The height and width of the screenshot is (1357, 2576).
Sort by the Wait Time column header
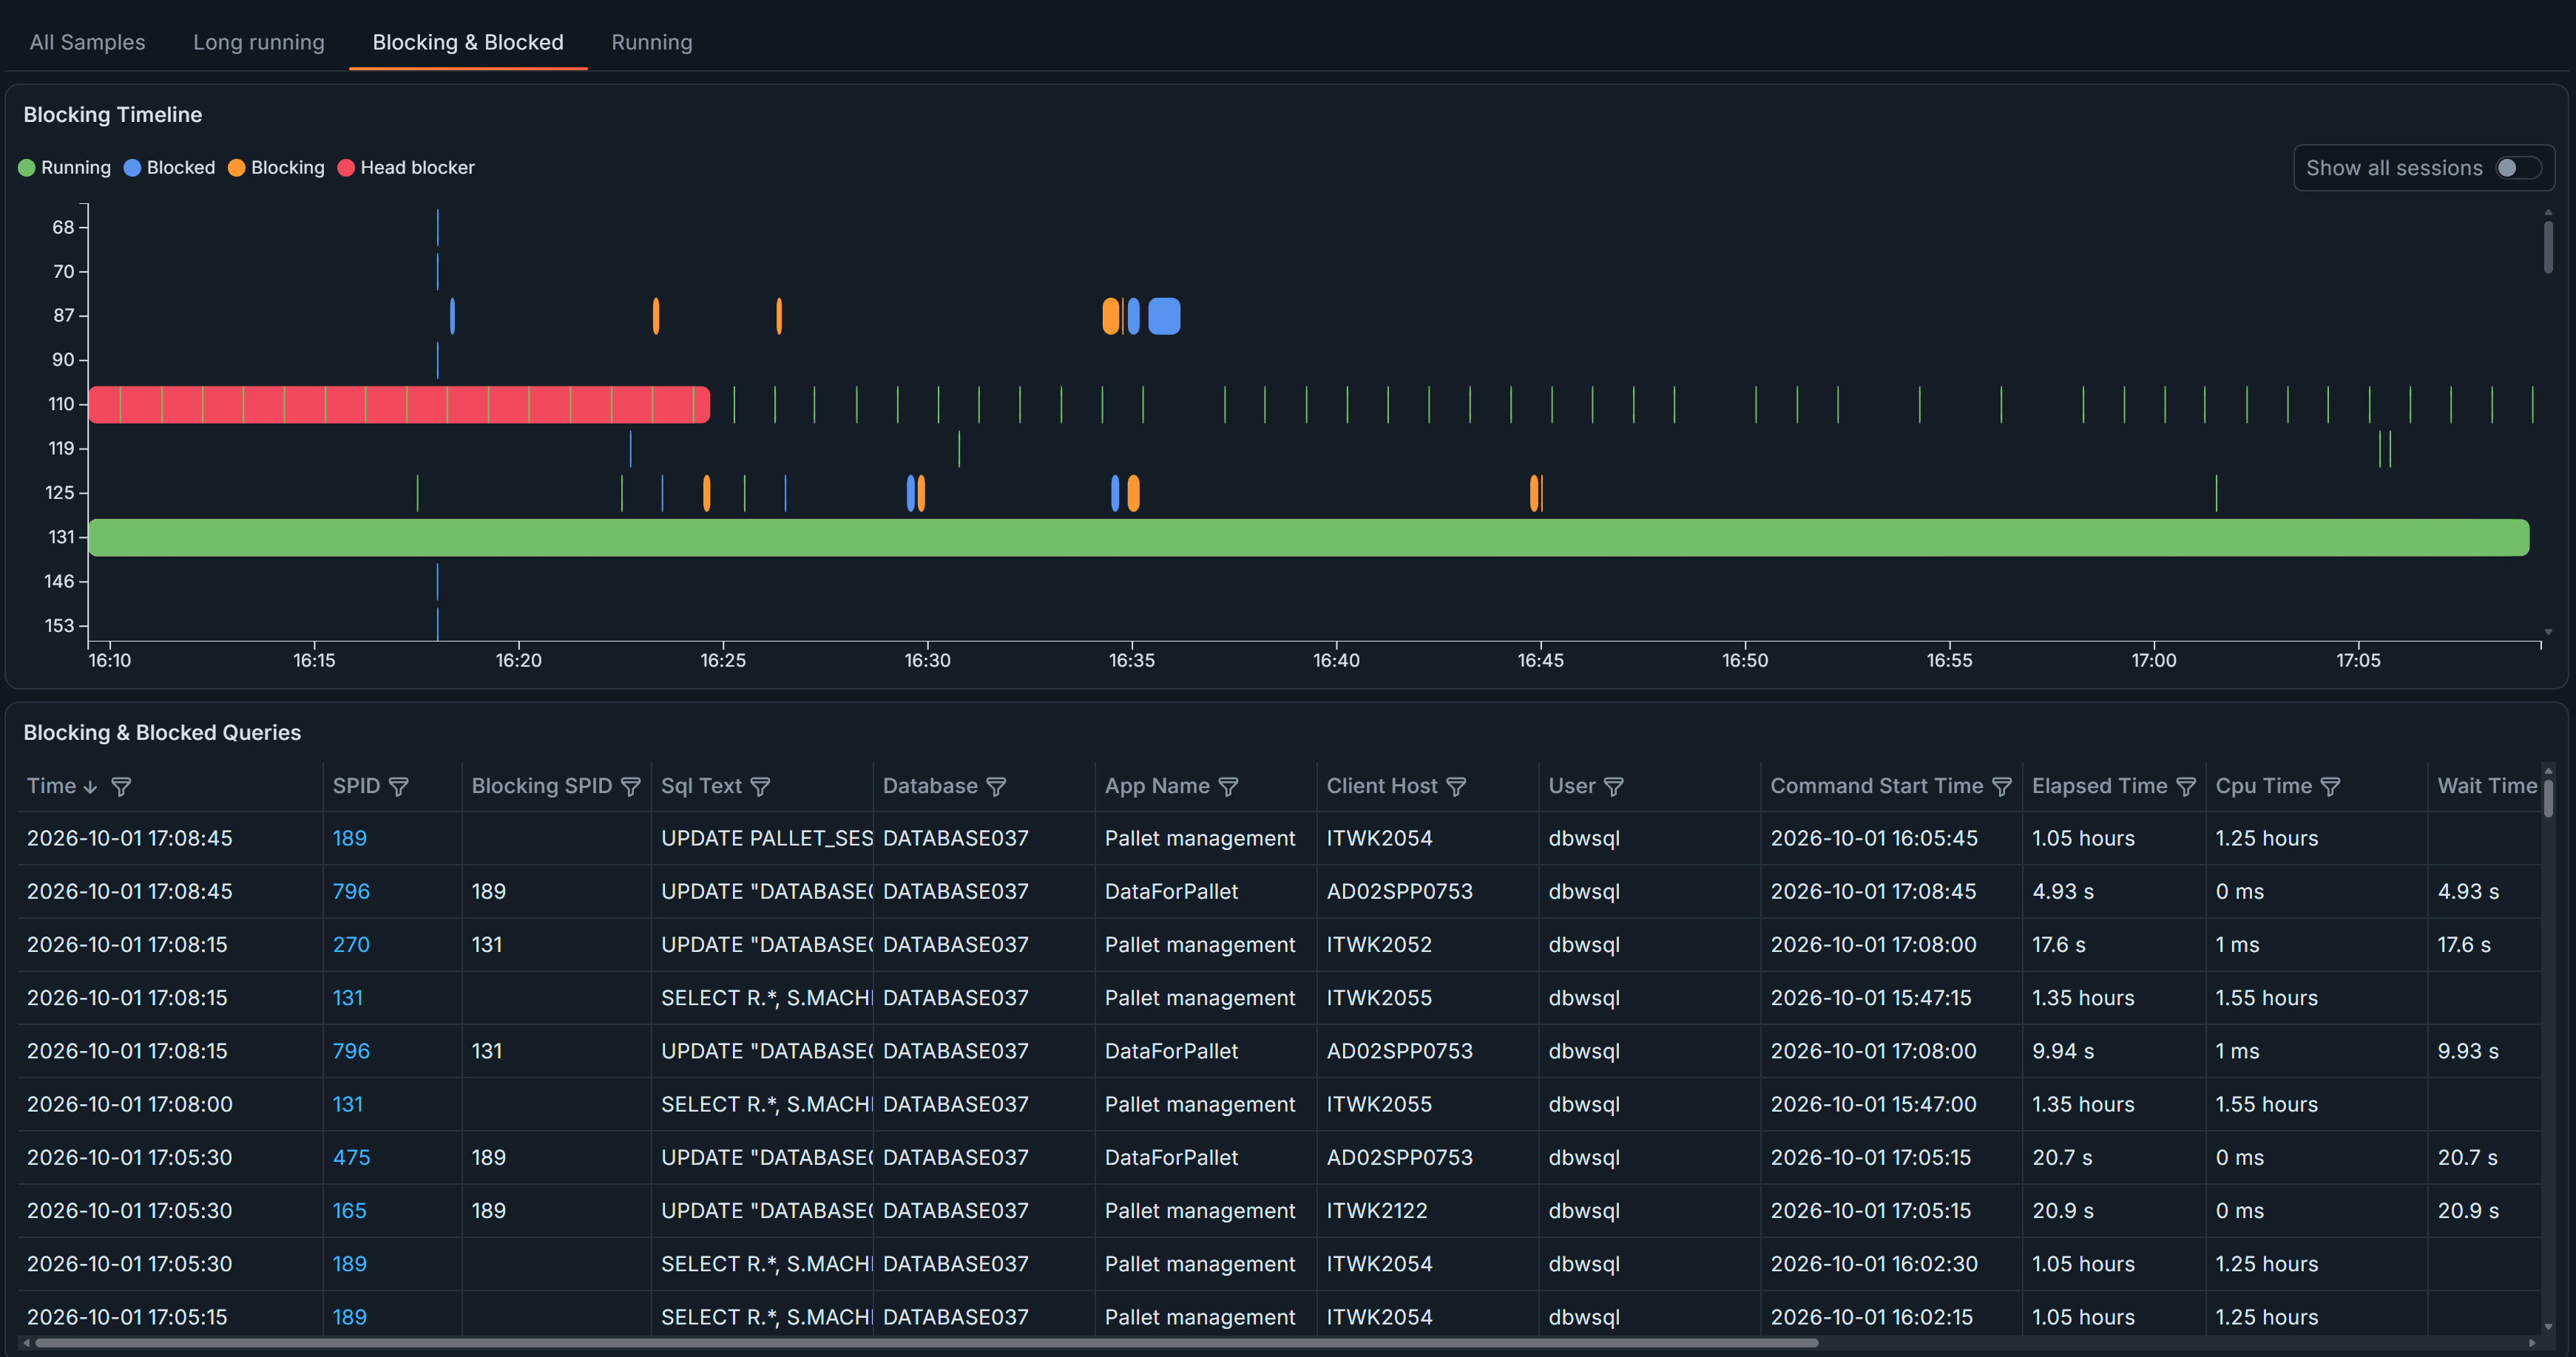[2486, 786]
